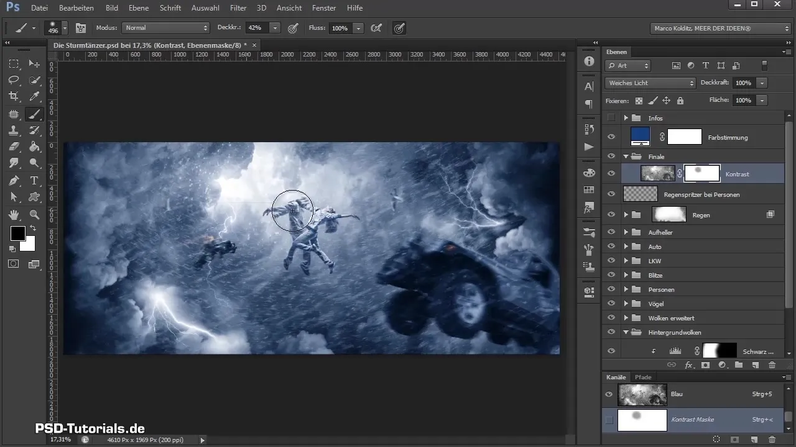Image resolution: width=796 pixels, height=447 pixels.
Task: Create a new group folder icon
Action: (738, 366)
